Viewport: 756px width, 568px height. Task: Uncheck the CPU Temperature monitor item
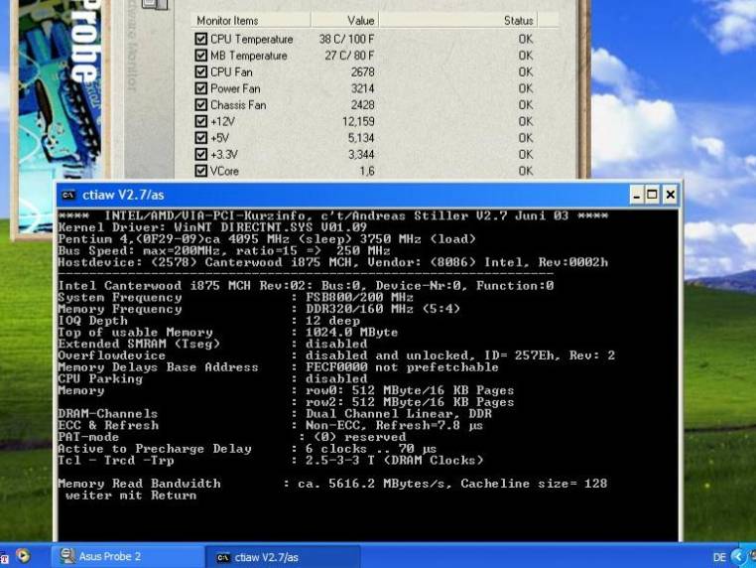[201, 39]
